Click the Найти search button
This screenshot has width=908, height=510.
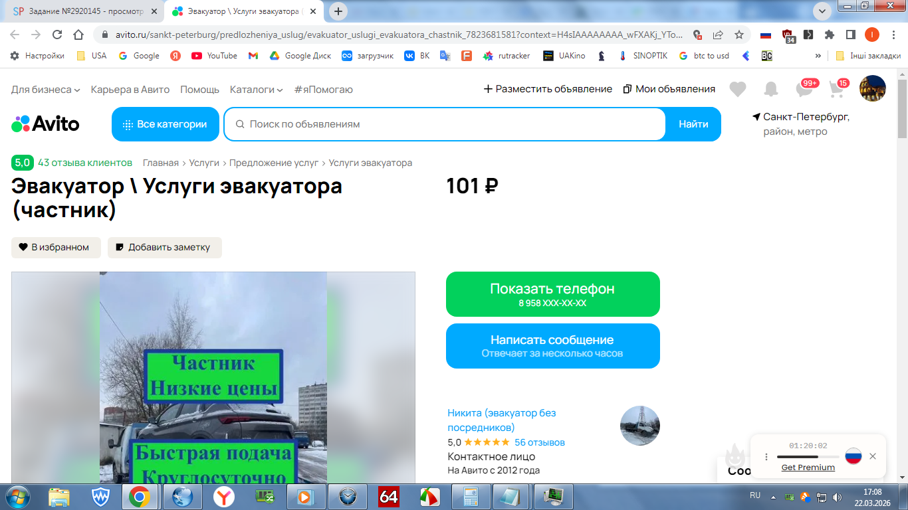(693, 124)
